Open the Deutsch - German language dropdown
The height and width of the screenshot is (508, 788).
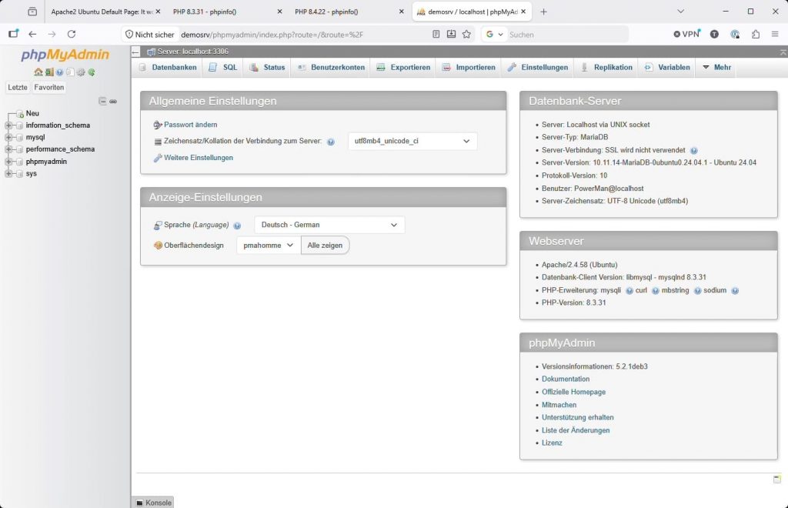(x=329, y=225)
